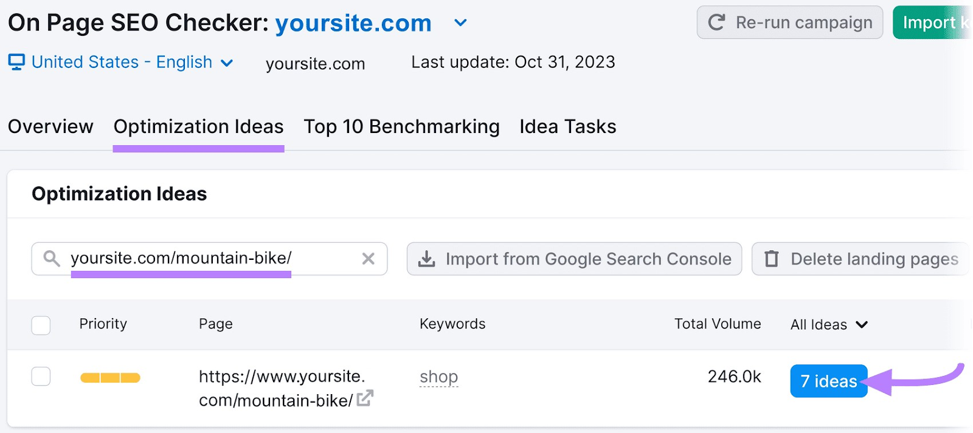Check the checkbox for the mountain-bike row
The width and height of the screenshot is (973, 433).
coord(40,376)
